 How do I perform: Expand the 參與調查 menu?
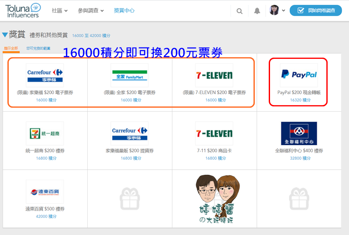pos(91,10)
